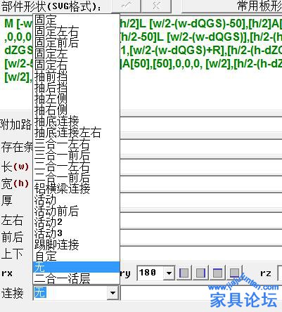This screenshot has width=282, height=312.
Task: Click the ry value 180 field
Action: (150, 273)
